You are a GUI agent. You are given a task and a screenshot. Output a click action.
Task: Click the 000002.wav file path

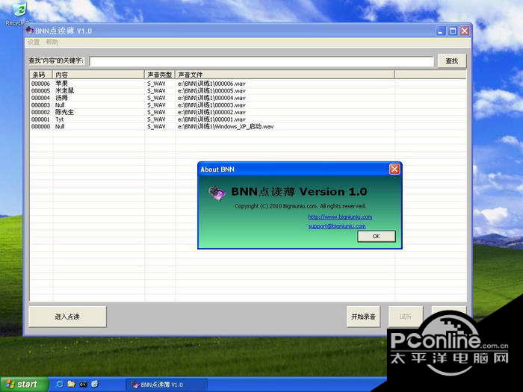click(211, 112)
